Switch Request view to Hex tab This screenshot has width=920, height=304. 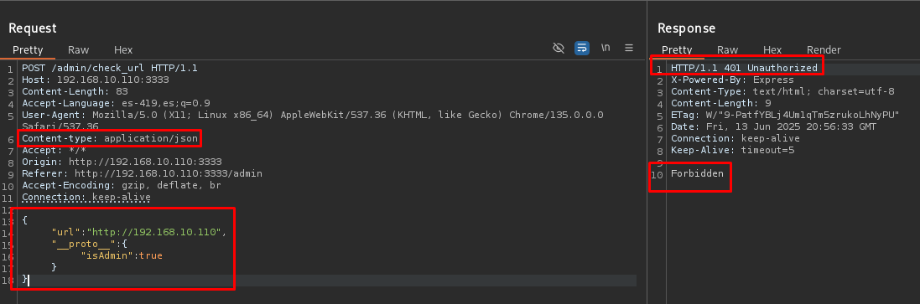[123, 49]
